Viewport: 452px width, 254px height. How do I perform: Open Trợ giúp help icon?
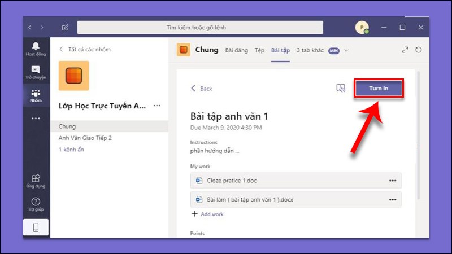click(36, 204)
